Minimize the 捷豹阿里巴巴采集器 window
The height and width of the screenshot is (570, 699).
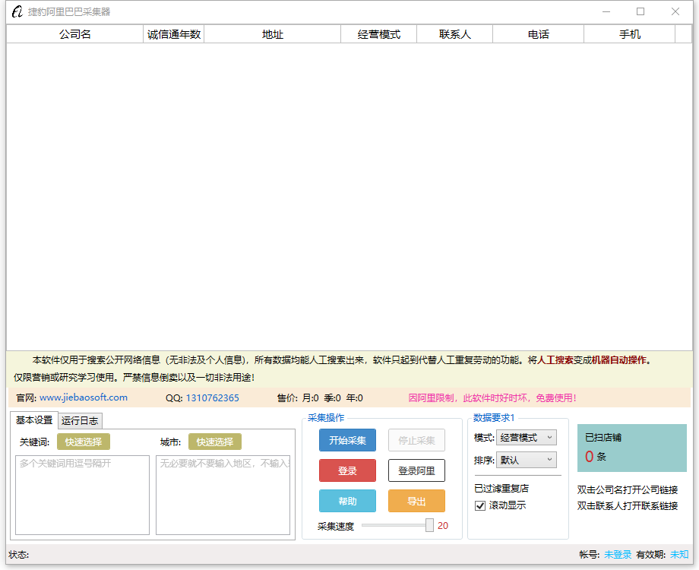click(606, 11)
